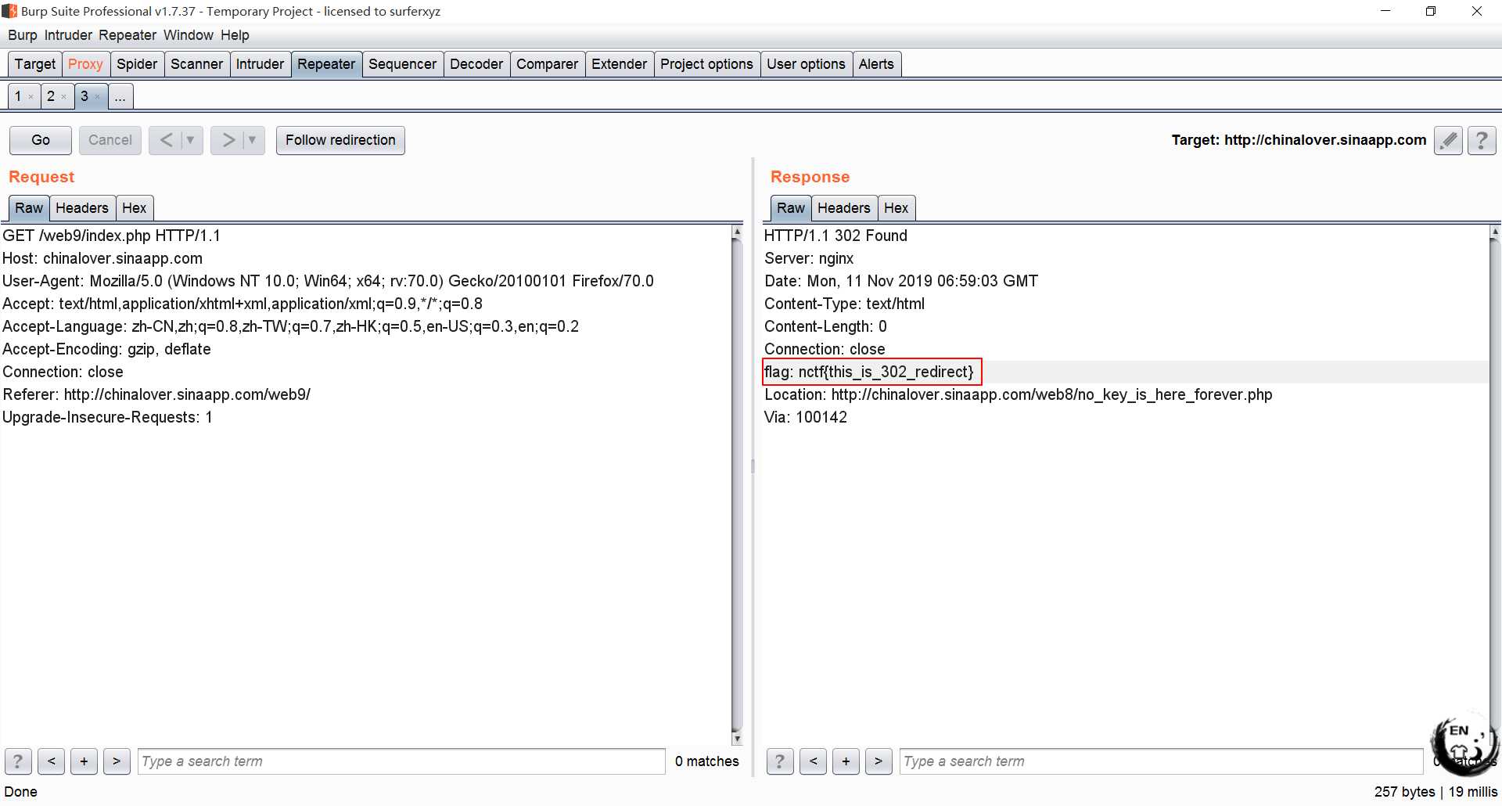This screenshot has height=806, width=1502.
Task: Show Request Hex view
Action: (x=135, y=208)
